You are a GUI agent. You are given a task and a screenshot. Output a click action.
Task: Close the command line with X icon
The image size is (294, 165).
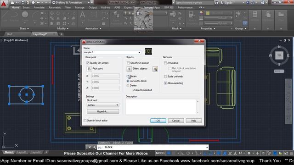click(x=90, y=147)
